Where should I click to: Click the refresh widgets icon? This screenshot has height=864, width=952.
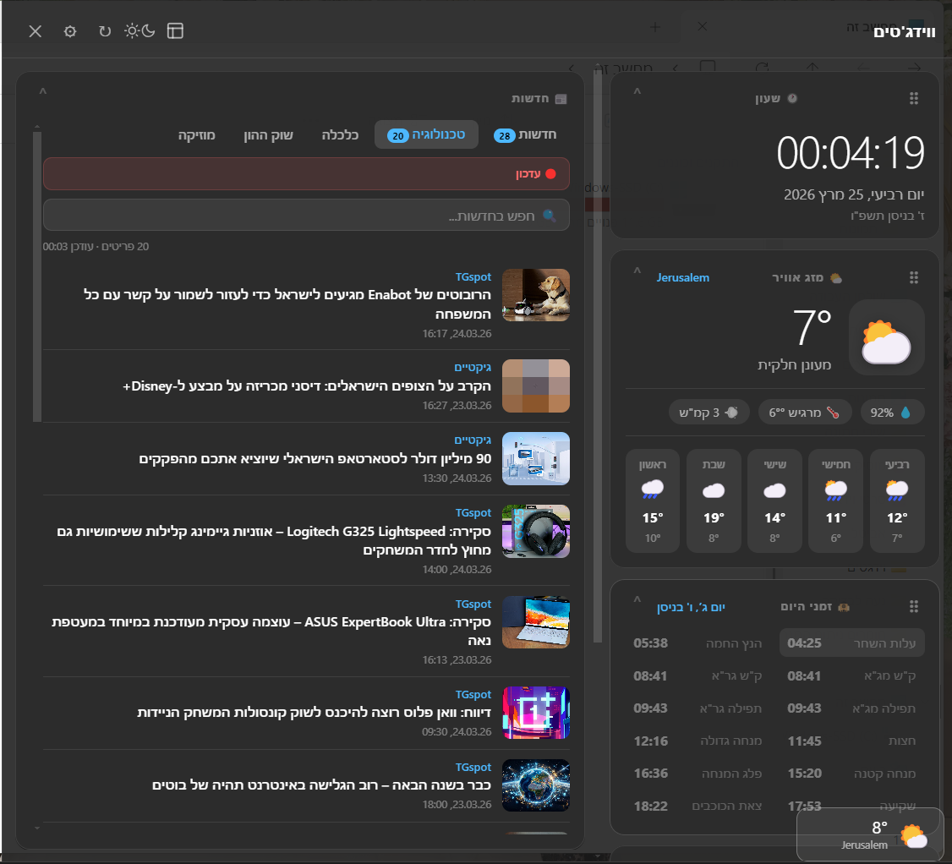pos(105,31)
